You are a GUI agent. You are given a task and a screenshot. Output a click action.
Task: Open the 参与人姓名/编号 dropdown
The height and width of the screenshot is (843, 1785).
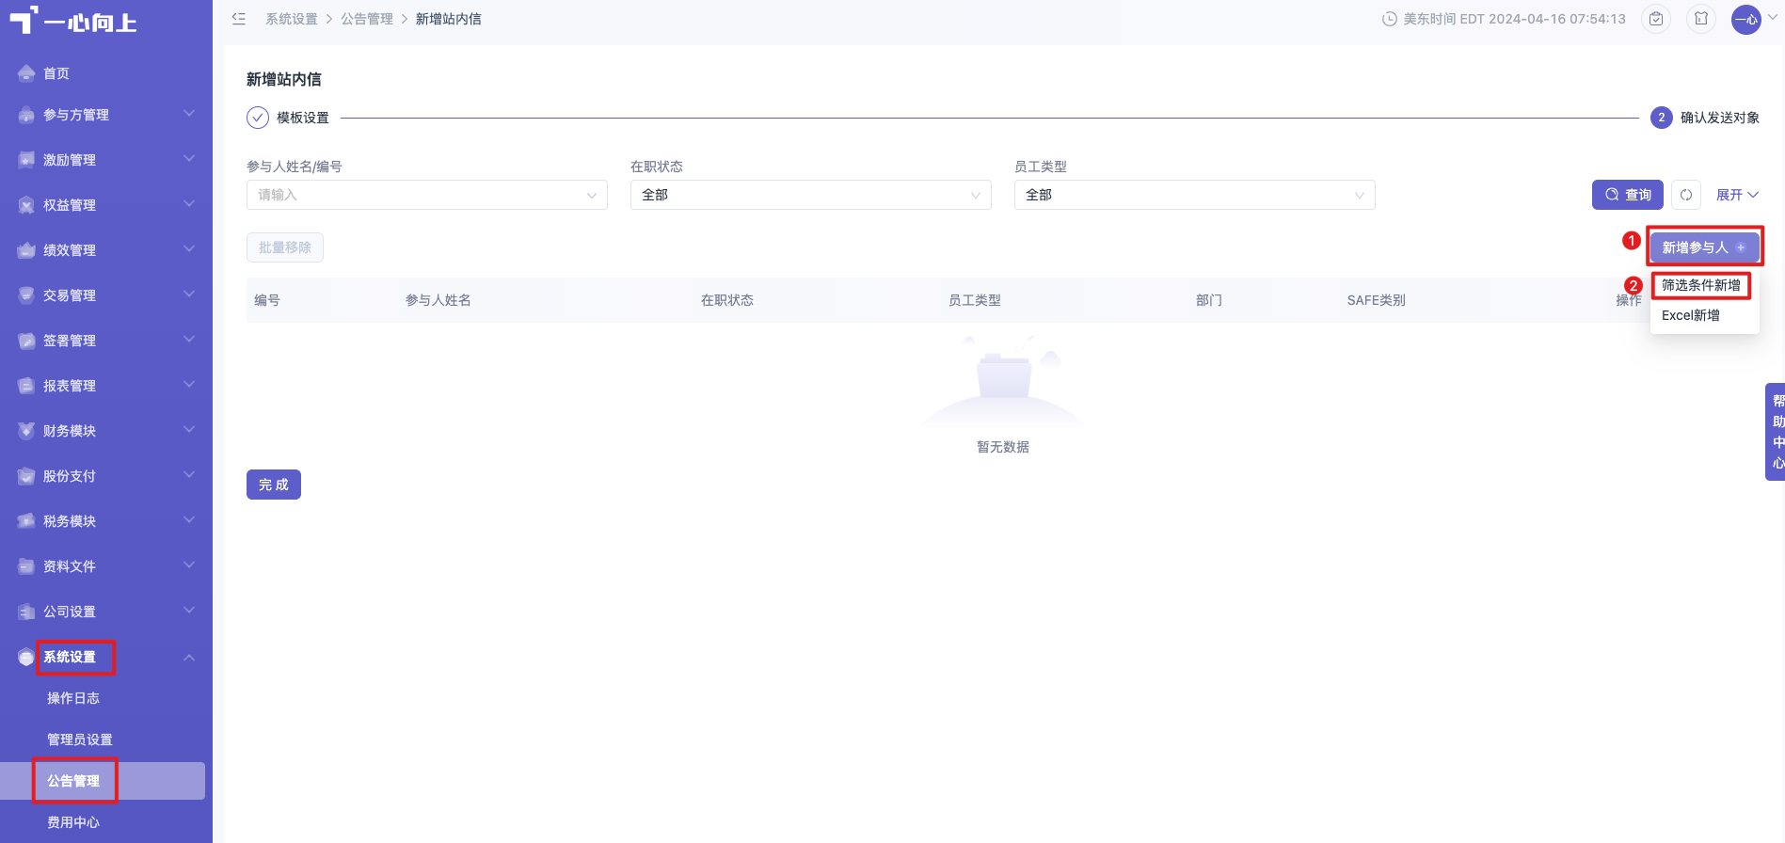click(x=427, y=195)
